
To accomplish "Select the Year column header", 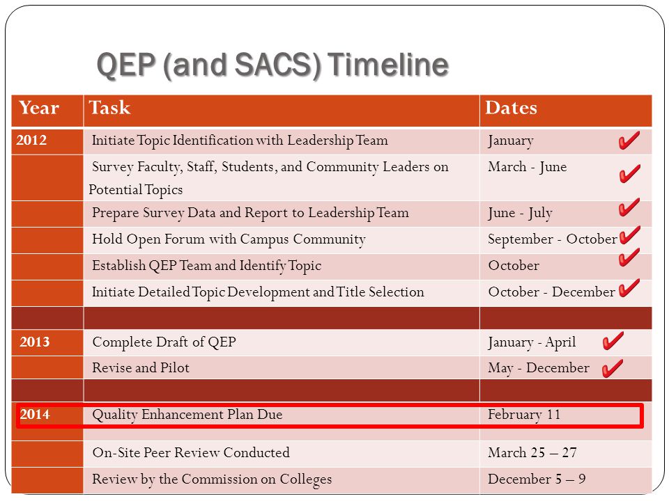I will tap(47, 111).
